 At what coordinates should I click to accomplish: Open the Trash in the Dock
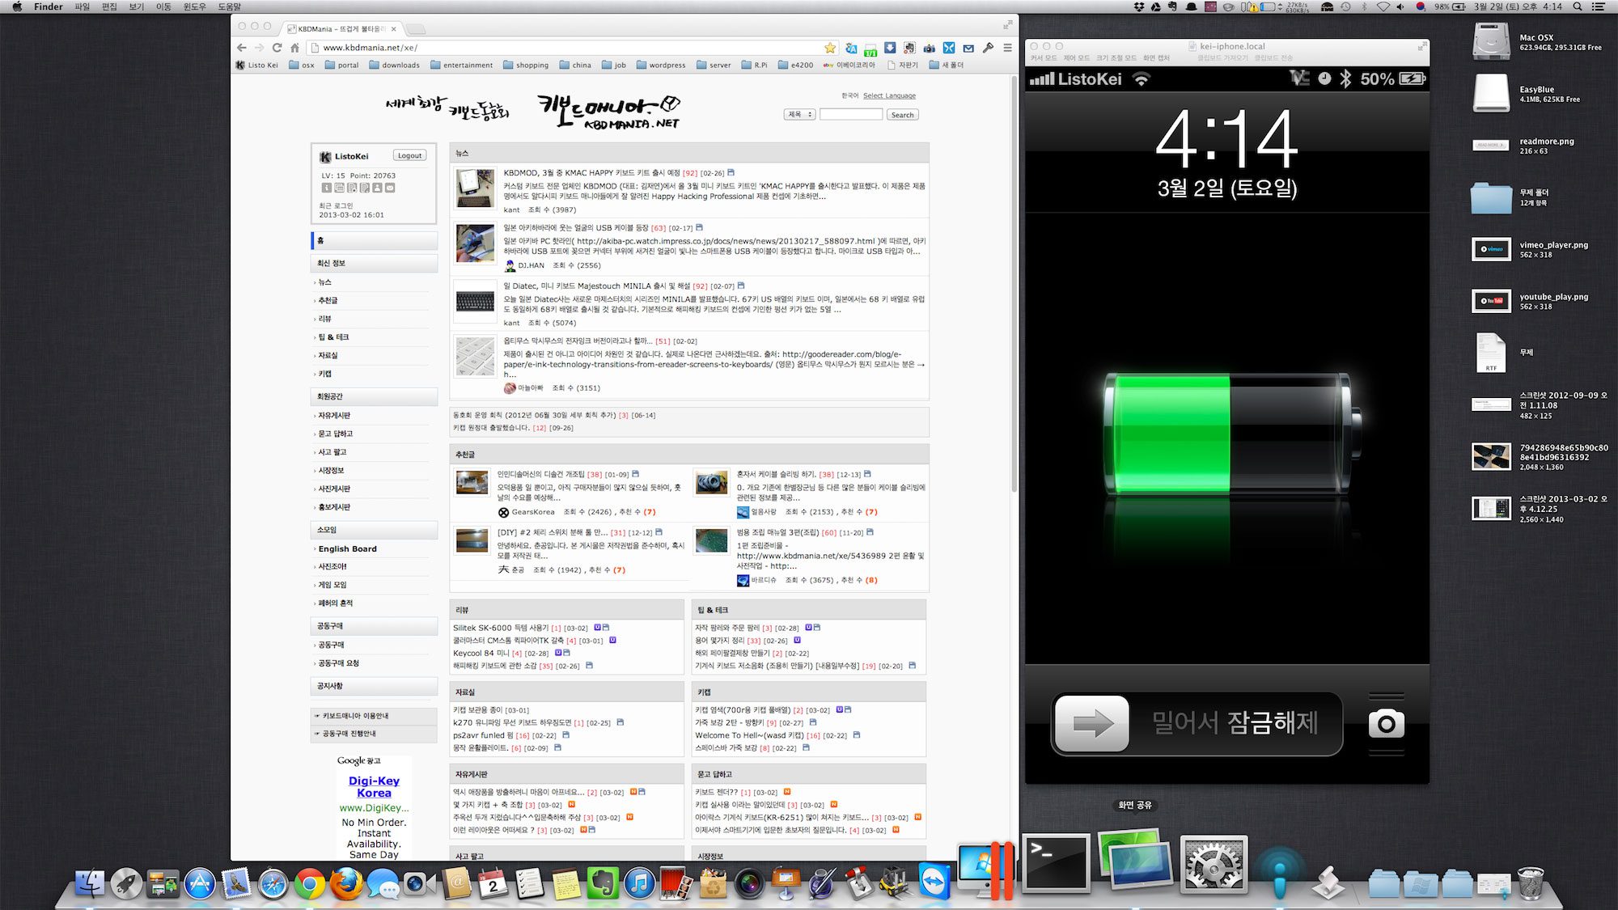click(1531, 882)
